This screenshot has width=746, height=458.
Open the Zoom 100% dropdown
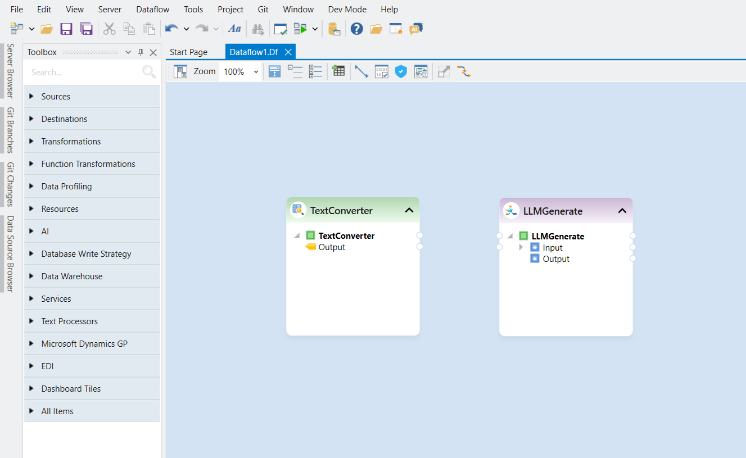click(256, 72)
